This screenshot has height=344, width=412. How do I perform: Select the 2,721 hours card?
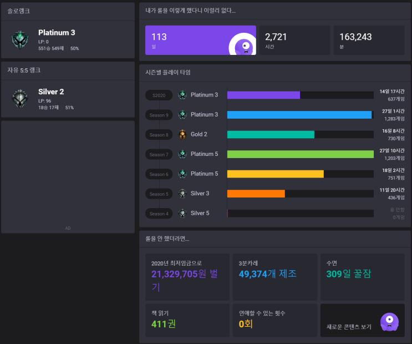(294, 41)
